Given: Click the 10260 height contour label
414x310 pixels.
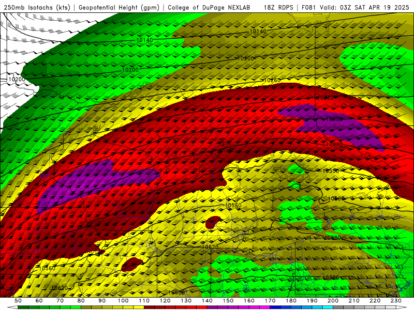Looking at the screenshot, I should tap(272, 81).
